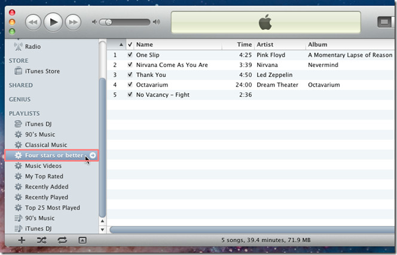
Task: Switch to list view button
Action: point(384,22)
